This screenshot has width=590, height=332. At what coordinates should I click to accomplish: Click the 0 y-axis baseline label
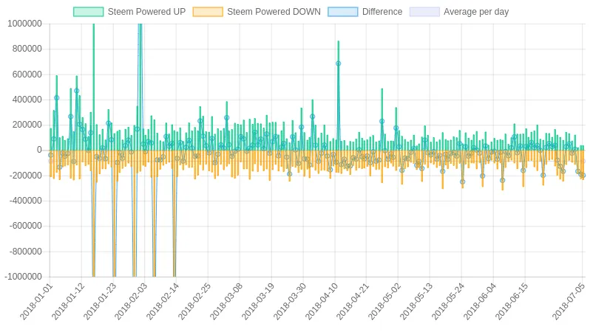coord(39,150)
